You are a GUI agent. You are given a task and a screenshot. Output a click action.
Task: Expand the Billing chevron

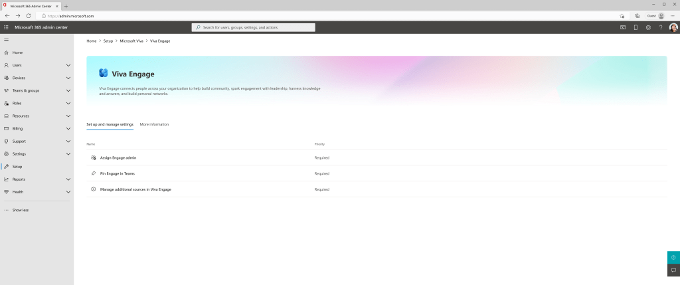point(68,128)
